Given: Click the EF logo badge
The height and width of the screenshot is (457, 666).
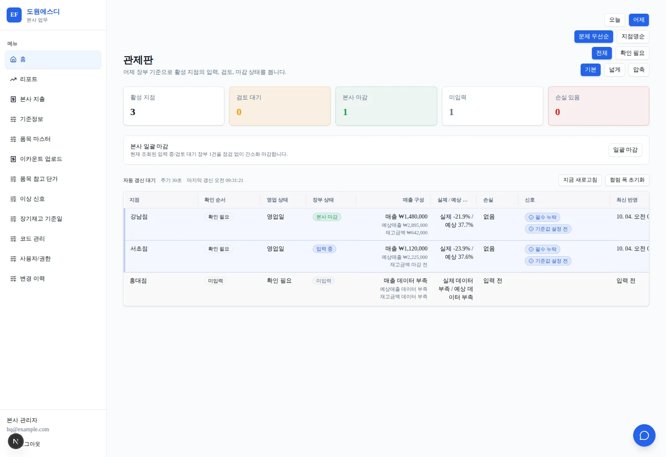Looking at the screenshot, I should (x=14, y=15).
